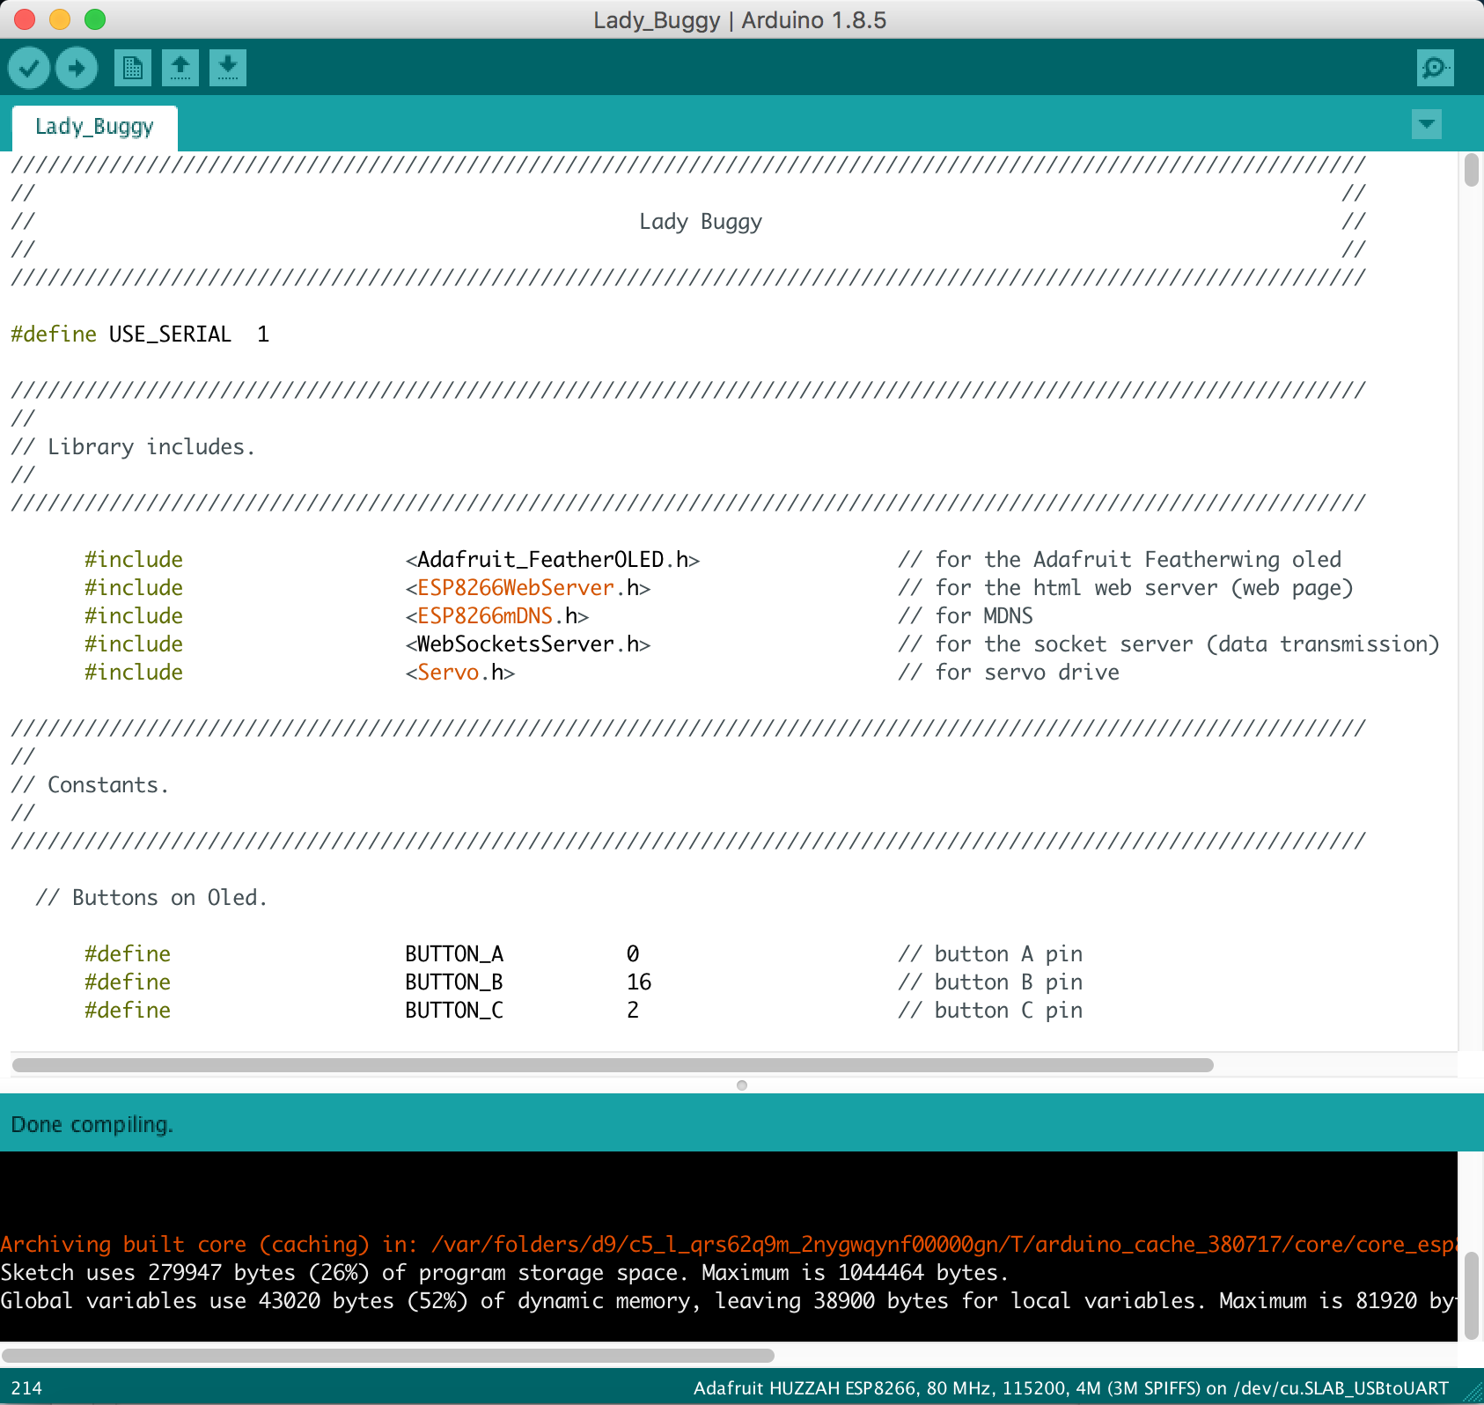Image resolution: width=1484 pixels, height=1405 pixels.
Task: Click the window resize grip corner
Action: tap(1473, 1394)
